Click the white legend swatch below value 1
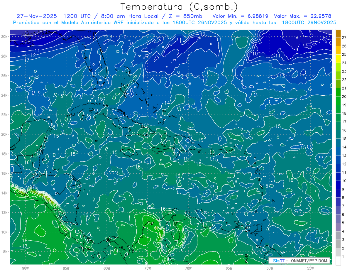The width and height of the screenshot is (352, 272). (338, 261)
